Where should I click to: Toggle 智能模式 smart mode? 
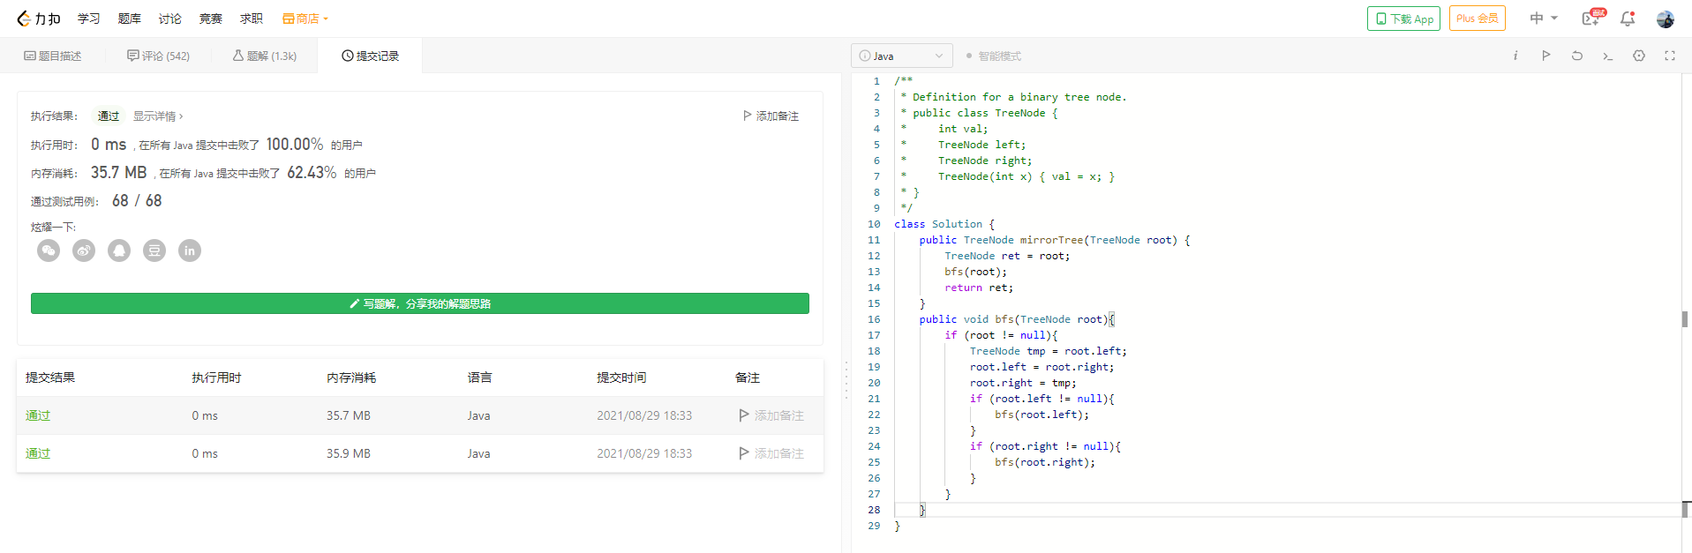[994, 56]
